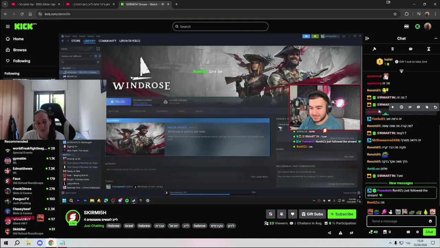Click play icon in message hover toolbar
The height and width of the screenshot is (248, 440).
(x=393, y=107)
